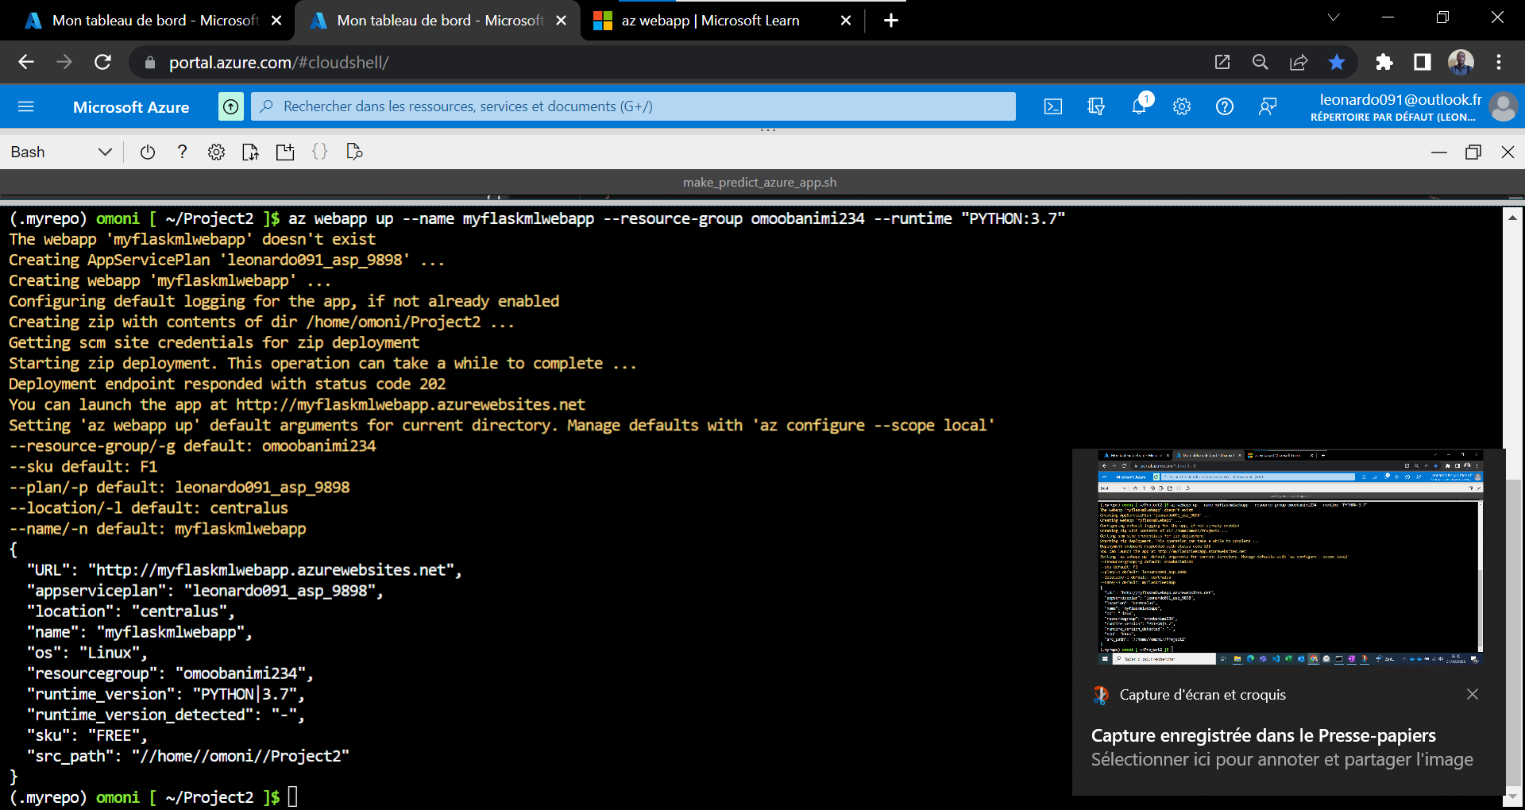Open the Cloud Shell code editor

(320, 152)
